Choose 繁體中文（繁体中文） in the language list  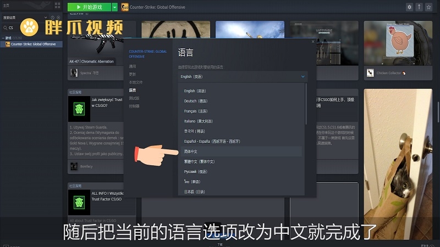pos(241,161)
